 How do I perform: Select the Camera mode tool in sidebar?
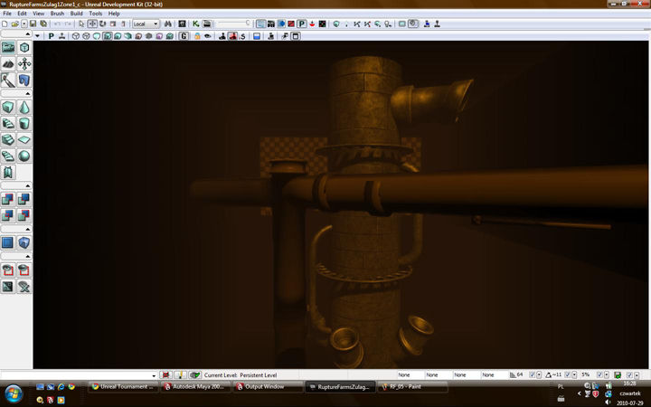(8, 47)
